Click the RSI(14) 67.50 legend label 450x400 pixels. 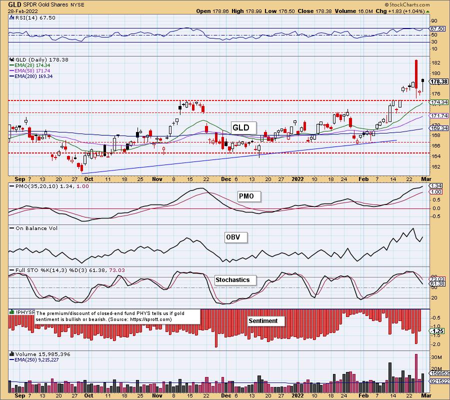(35, 18)
